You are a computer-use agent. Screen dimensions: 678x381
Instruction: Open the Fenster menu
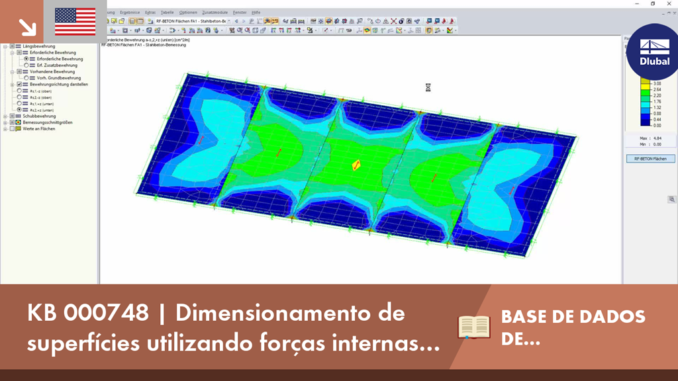coord(240,13)
